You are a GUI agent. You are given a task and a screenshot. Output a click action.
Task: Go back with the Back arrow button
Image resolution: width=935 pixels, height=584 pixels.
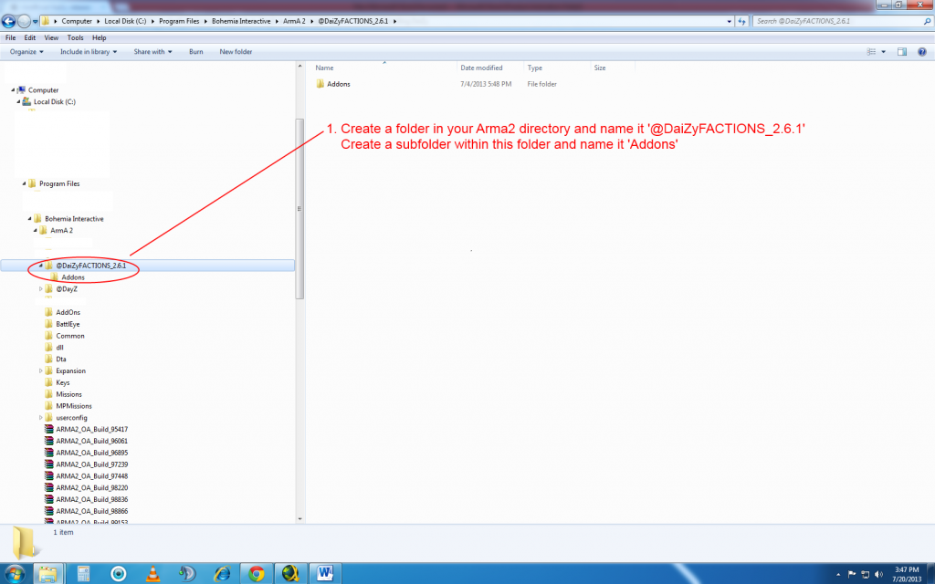(x=8, y=22)
